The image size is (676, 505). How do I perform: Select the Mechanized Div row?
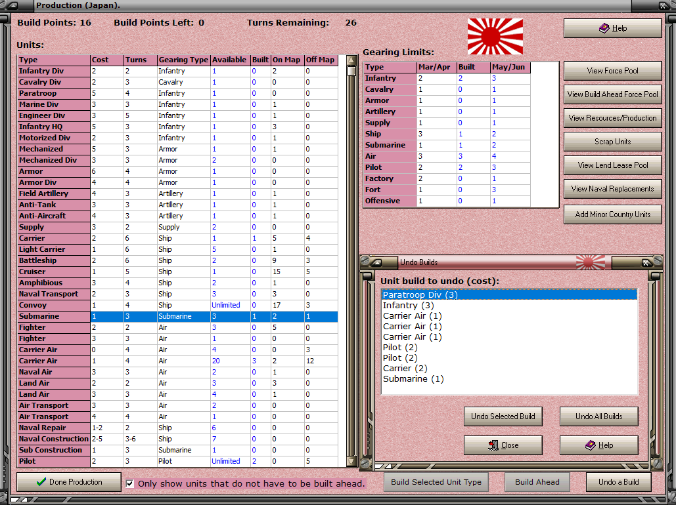coord(177,160)
